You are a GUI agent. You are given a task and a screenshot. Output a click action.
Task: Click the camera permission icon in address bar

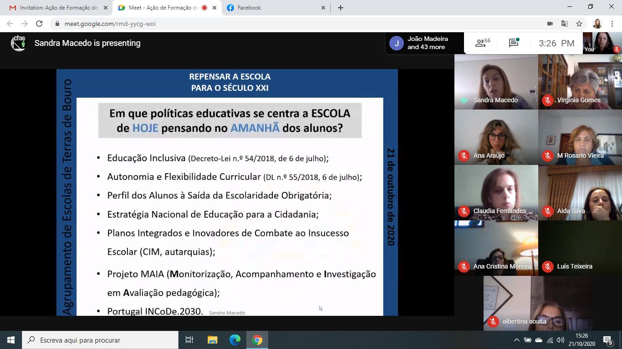click(550, 24)
